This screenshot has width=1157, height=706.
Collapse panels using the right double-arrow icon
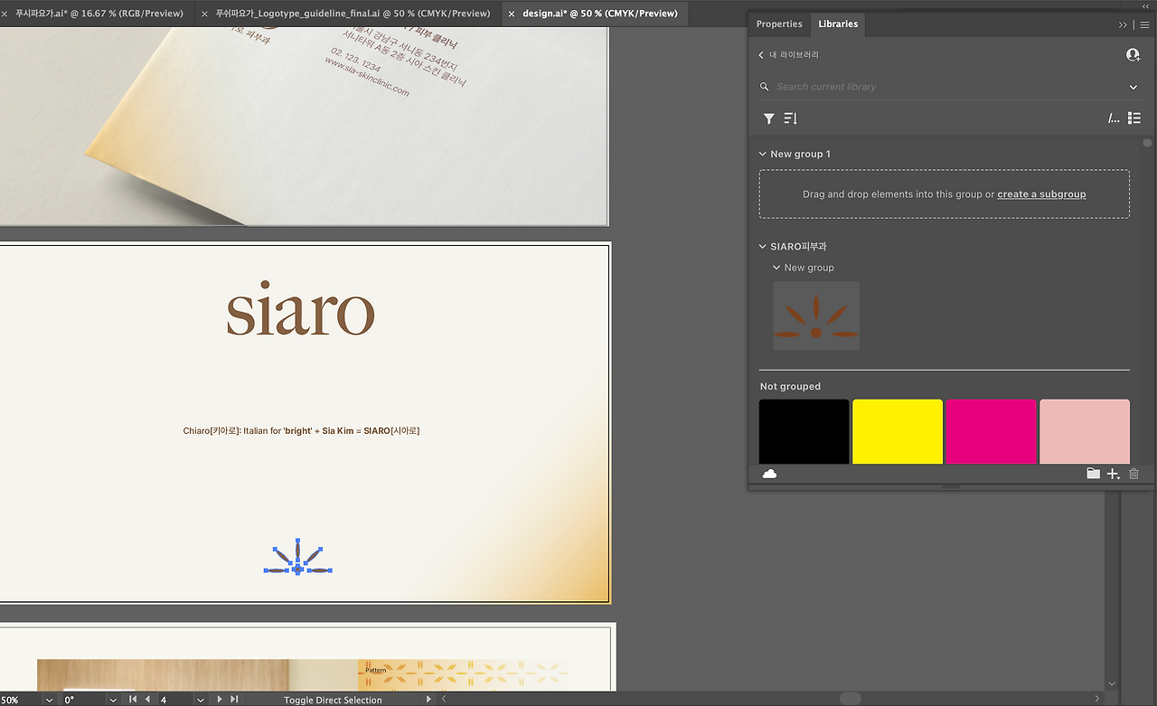coord(1123,24)
